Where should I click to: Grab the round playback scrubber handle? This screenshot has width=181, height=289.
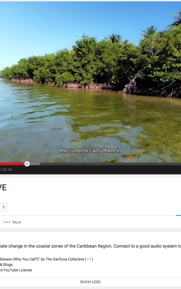coord(27,164)
